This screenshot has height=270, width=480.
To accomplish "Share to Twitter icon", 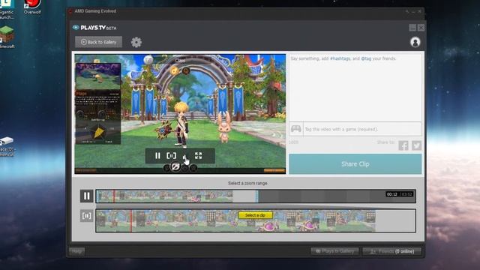I will (416, 145).
